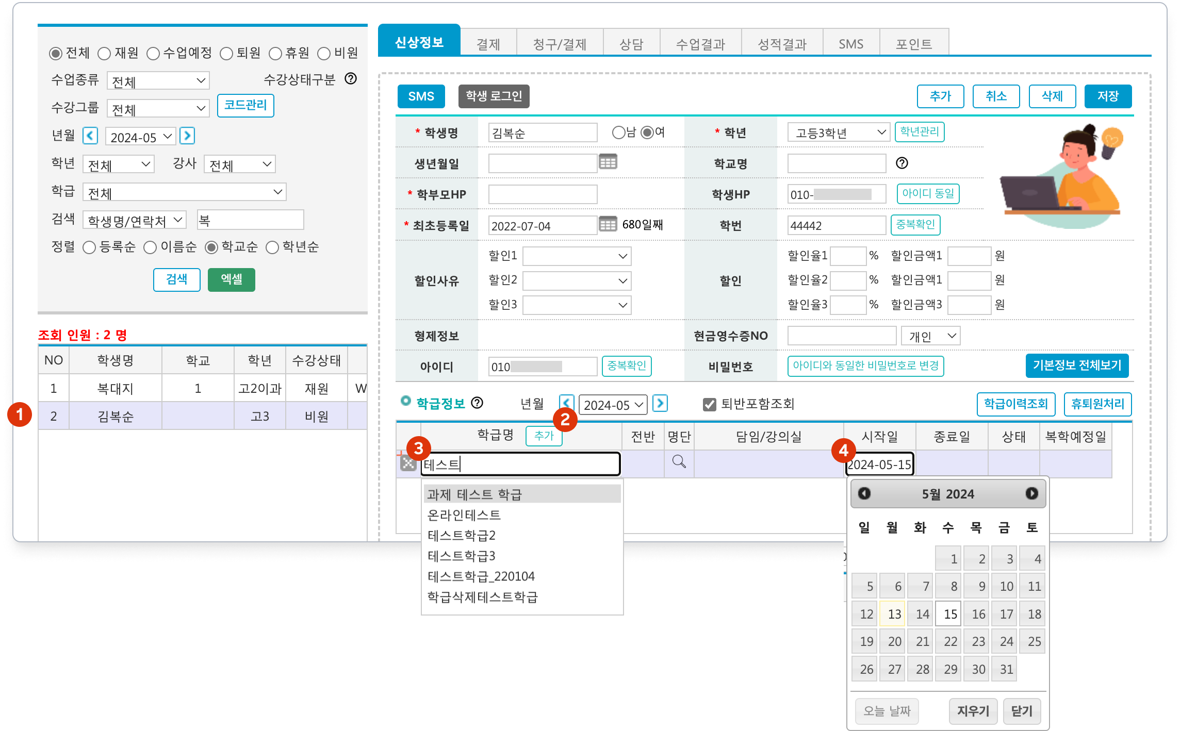Viewport: 1180px width, 731px height.
Task: Click calendar icon next to 생년월일 field
Action: click(608, 162)
